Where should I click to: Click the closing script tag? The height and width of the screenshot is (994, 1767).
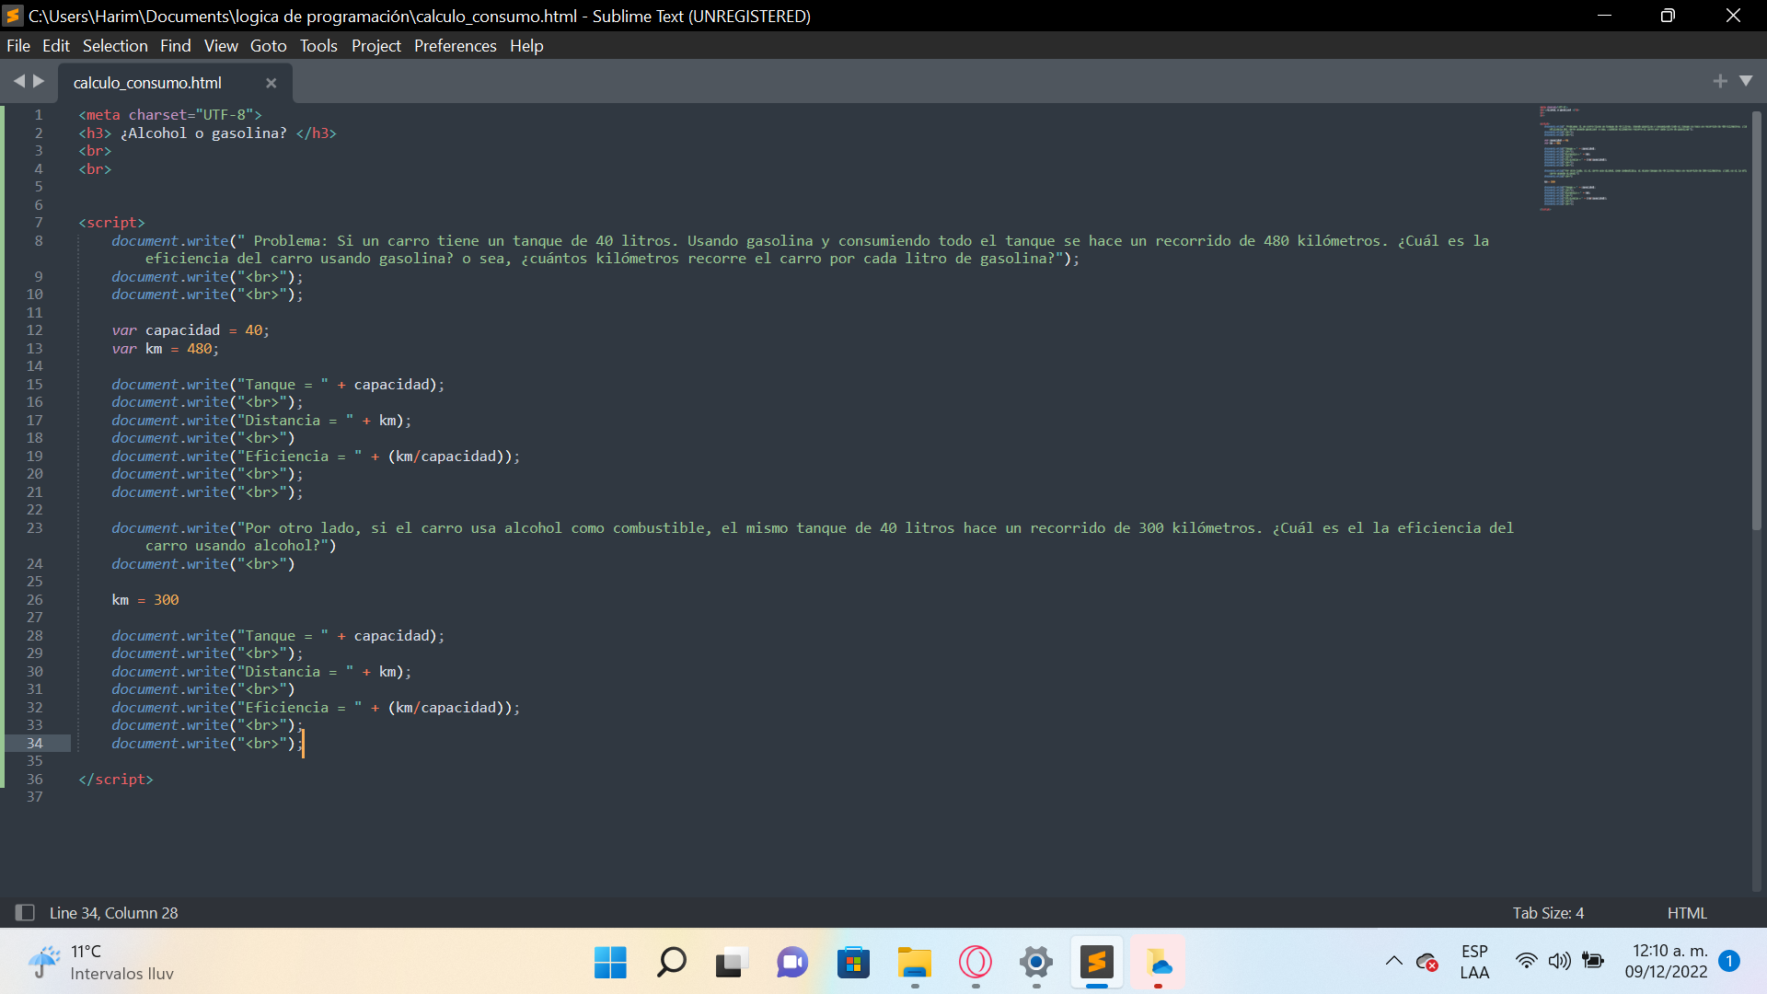[x=116, y=780]
